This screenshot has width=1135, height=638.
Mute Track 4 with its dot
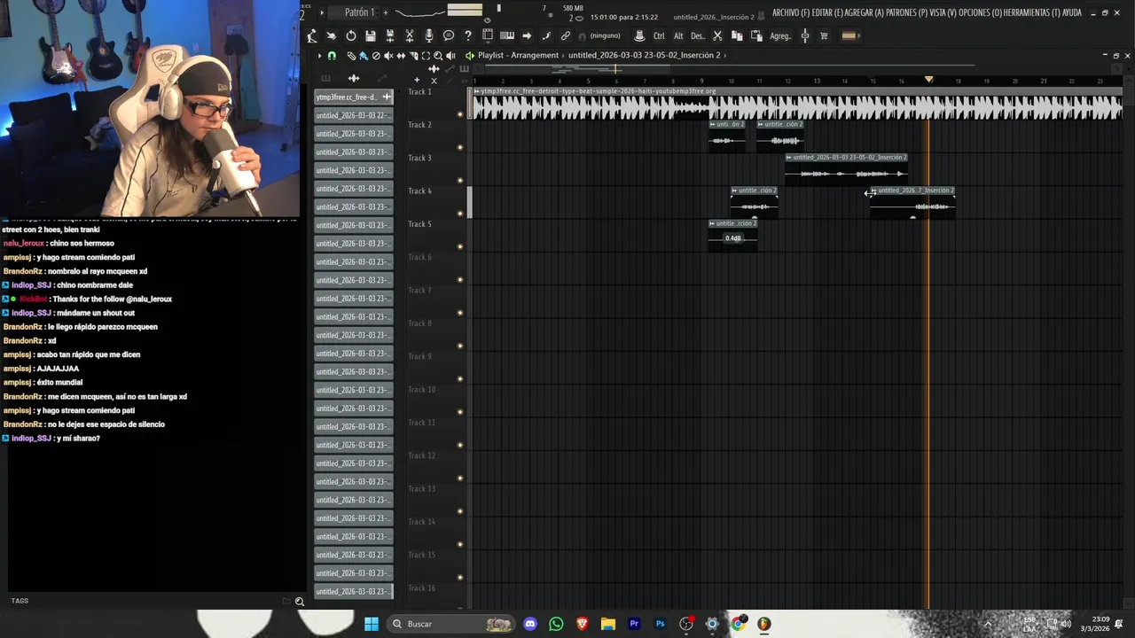(x=459, y=214)
